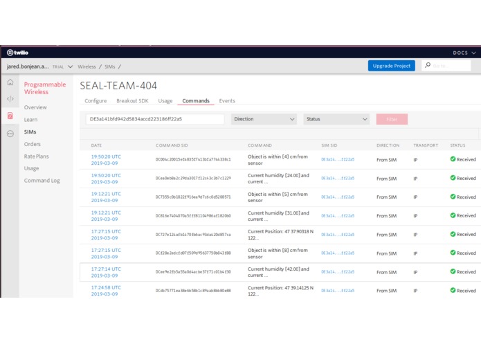Open the ellipsis more products icon
Image resolution: width=481 pixels, height=342 pixels.
click(10, 134)
